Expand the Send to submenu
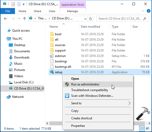The image size is (152, 132). click(98, 103)
